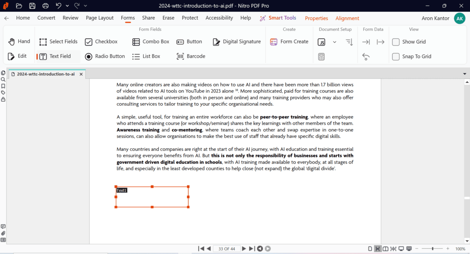Expand the undo history dropdown
This screenshot has height=254, width=470.
click(67, 6)
